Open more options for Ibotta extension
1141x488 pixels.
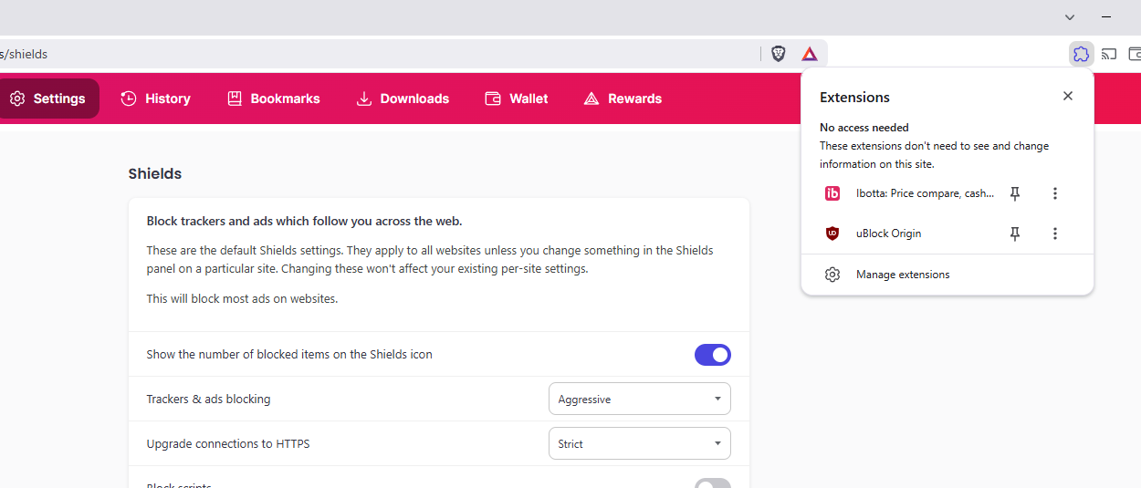click(1055, 193)
